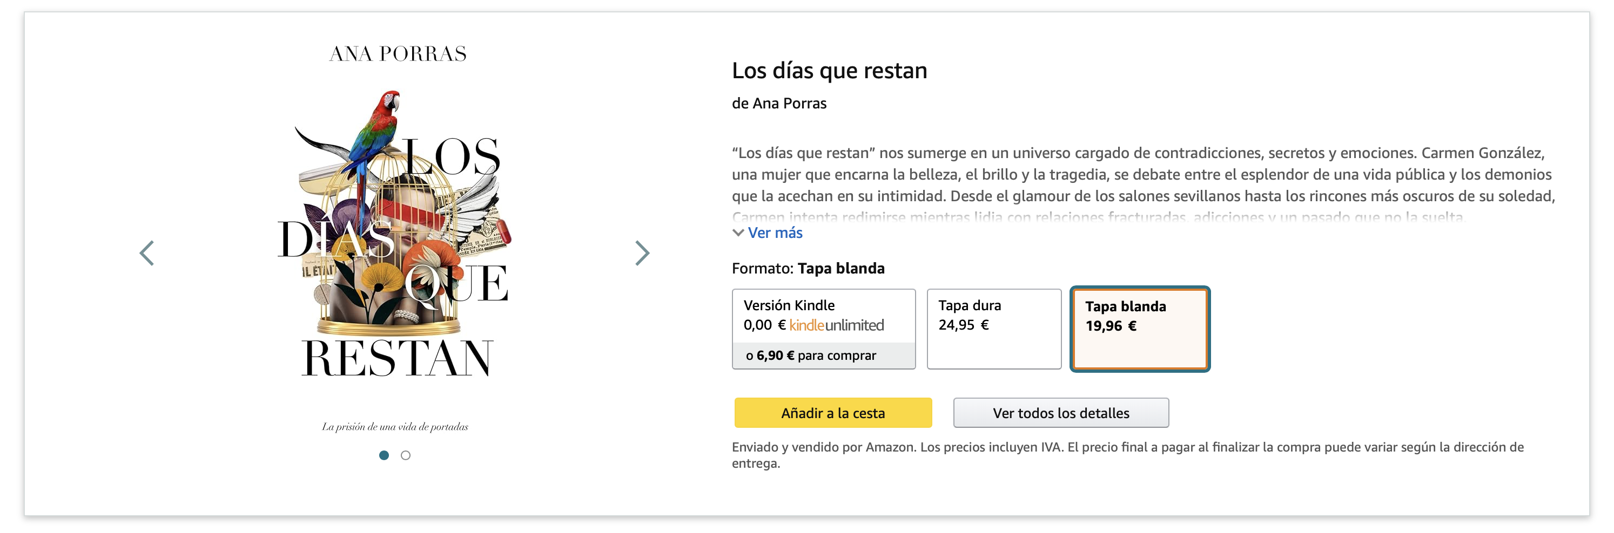Select the first carousel dot indicator
The height and width of the screenshot is (533, 1614).
coord(384,455)
